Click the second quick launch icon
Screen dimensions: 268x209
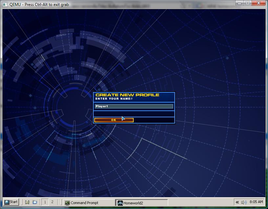[x=35, y=202]
